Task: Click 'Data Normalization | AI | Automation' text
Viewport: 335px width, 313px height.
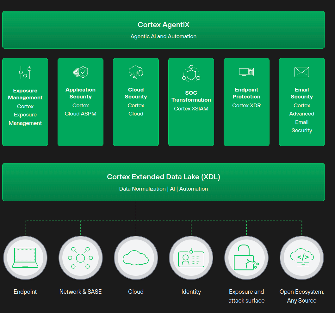Action: coord(164,189)
